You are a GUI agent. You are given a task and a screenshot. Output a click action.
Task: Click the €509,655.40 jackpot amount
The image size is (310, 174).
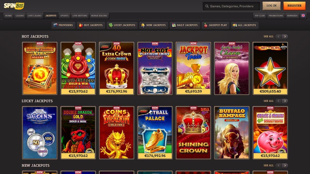click(270, 92)
